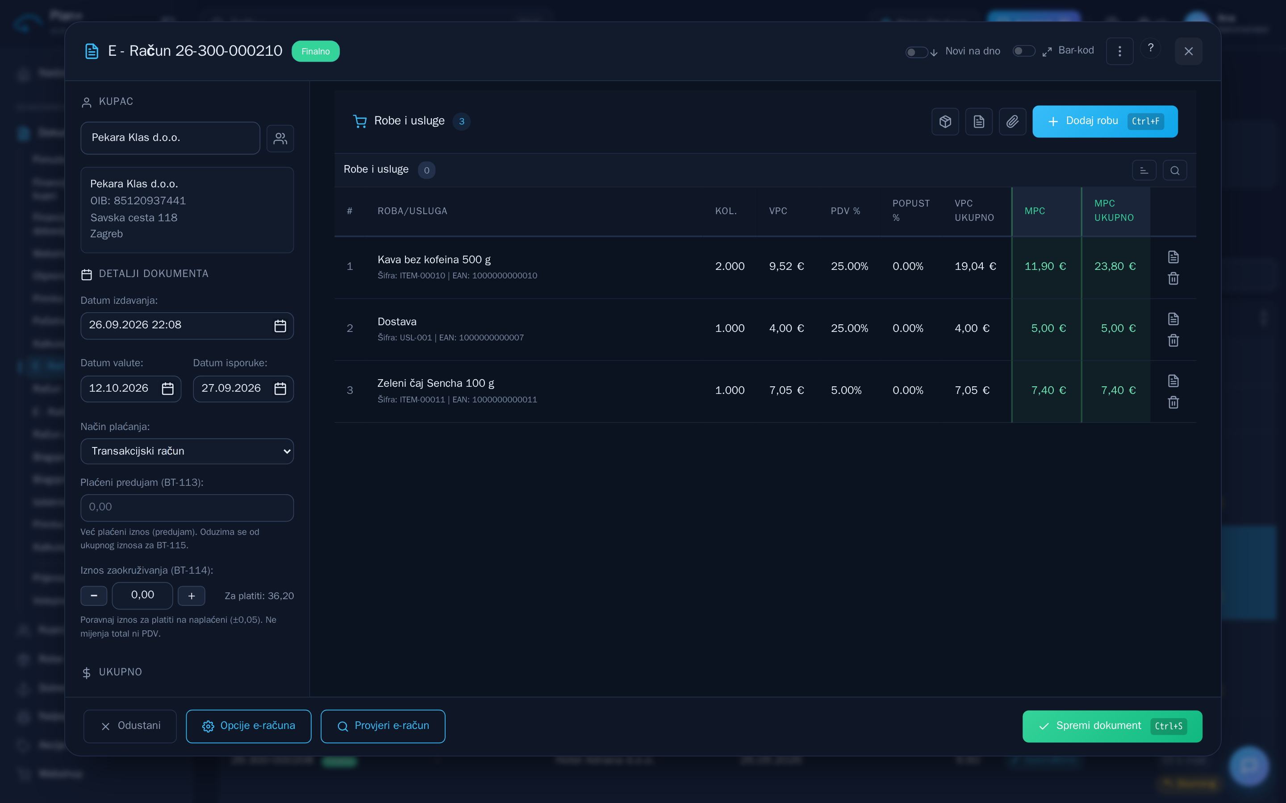Open details for Kava bez kofeina row
The height and width of the screenshot is (803, 1286).
(x=1173, y=257)
